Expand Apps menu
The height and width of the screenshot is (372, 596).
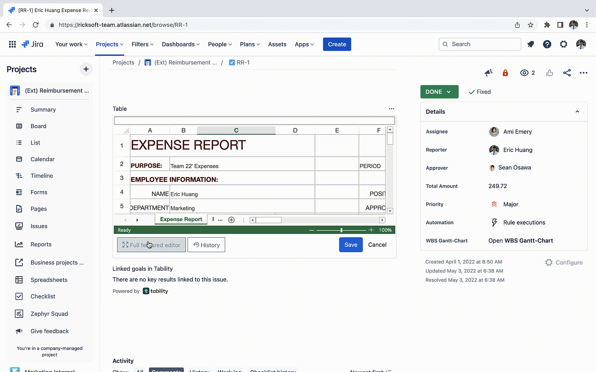(x=304, y=44)
